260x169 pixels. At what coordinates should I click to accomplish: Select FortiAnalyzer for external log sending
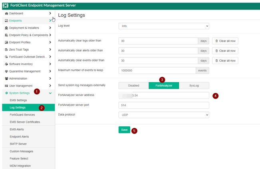click(x=164, y=86)
